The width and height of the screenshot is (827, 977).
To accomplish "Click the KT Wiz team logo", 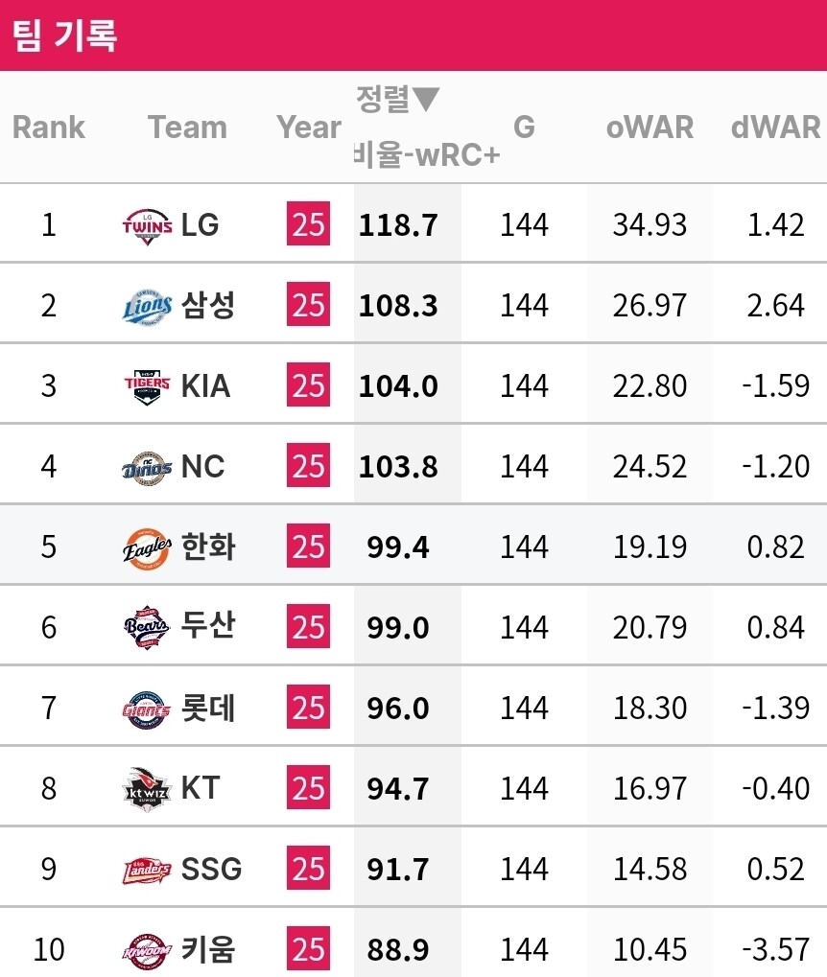I will click(148, 789).
